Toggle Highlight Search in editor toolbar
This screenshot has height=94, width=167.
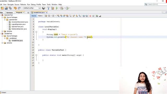click(x=67, y=16)
